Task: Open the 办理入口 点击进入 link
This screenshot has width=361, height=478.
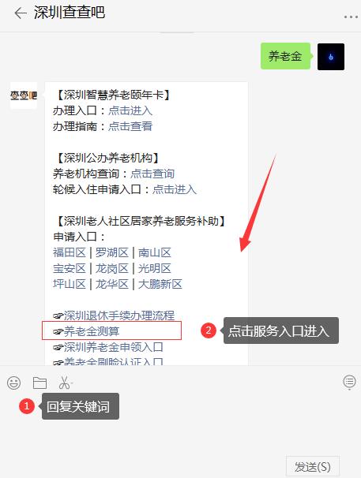Action: coord(130,110)
